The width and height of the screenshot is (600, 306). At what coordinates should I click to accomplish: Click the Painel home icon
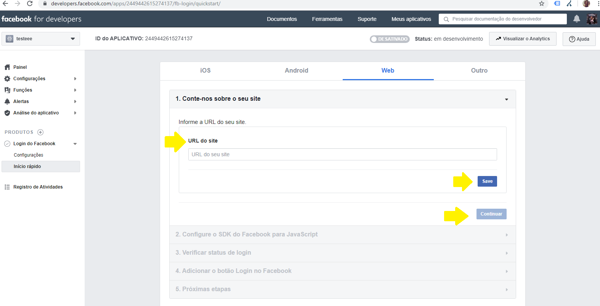tap(7, 67)
